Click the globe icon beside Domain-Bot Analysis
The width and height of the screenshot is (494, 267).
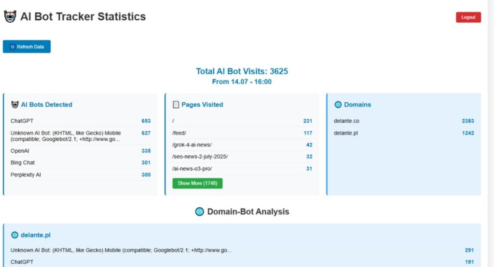[x=200, y=212]
